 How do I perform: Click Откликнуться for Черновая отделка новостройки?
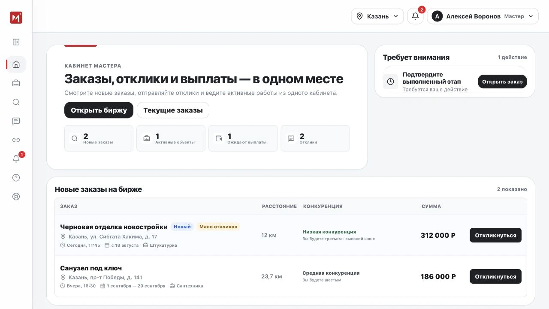(495, 235)
